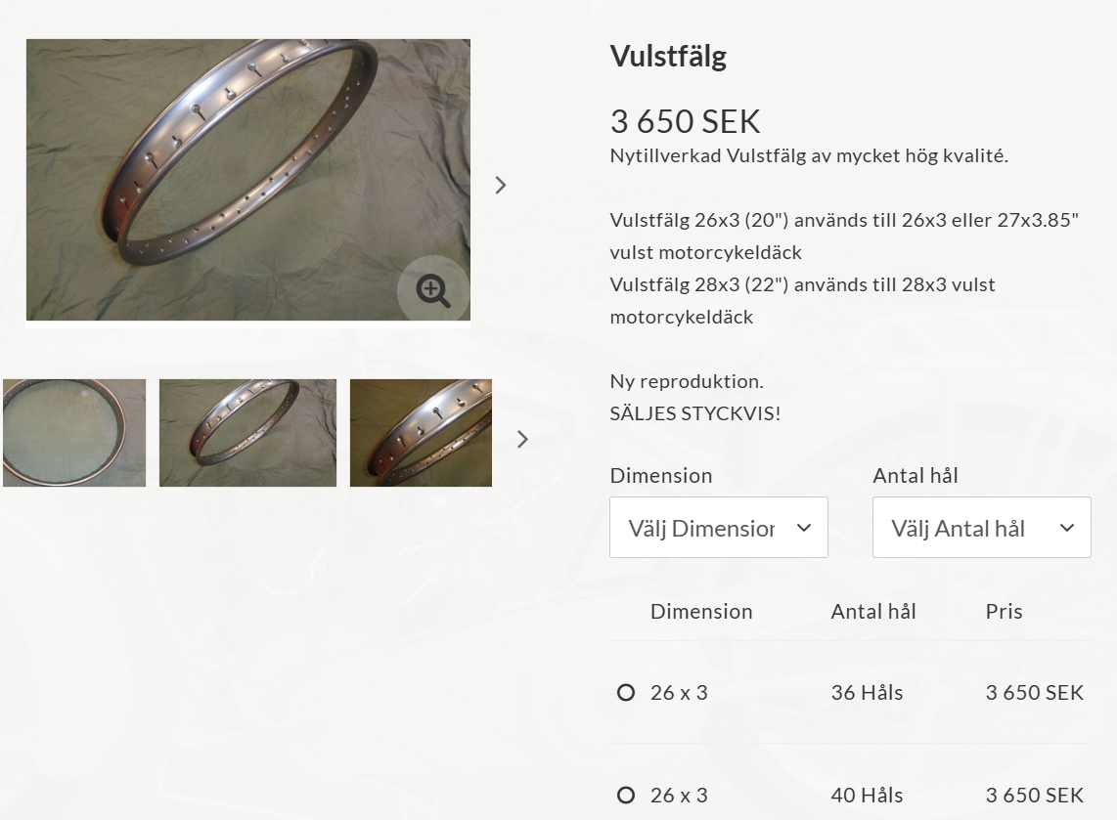Viewport: 1117px width, 820px height.
Task: Click the Vulstfälg product title
Action: click(668, 57)
